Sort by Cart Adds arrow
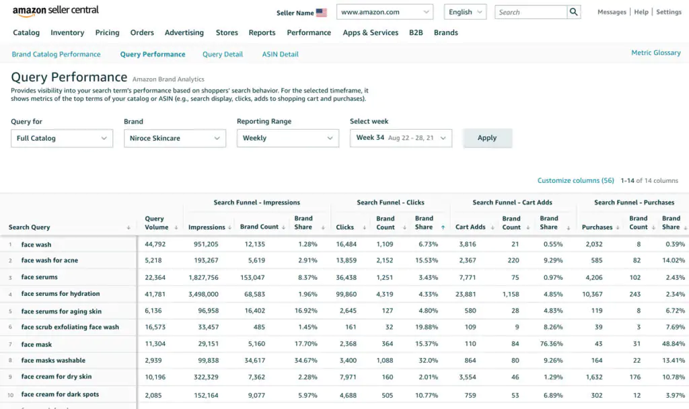The height and width of the screenshot is (409, 689). click(x=492, y=227)
